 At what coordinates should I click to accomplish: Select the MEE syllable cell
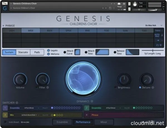coord(31,31)
